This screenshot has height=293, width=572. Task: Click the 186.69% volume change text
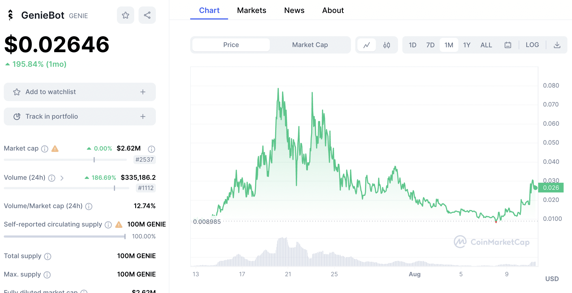click(x=104, y=178)
